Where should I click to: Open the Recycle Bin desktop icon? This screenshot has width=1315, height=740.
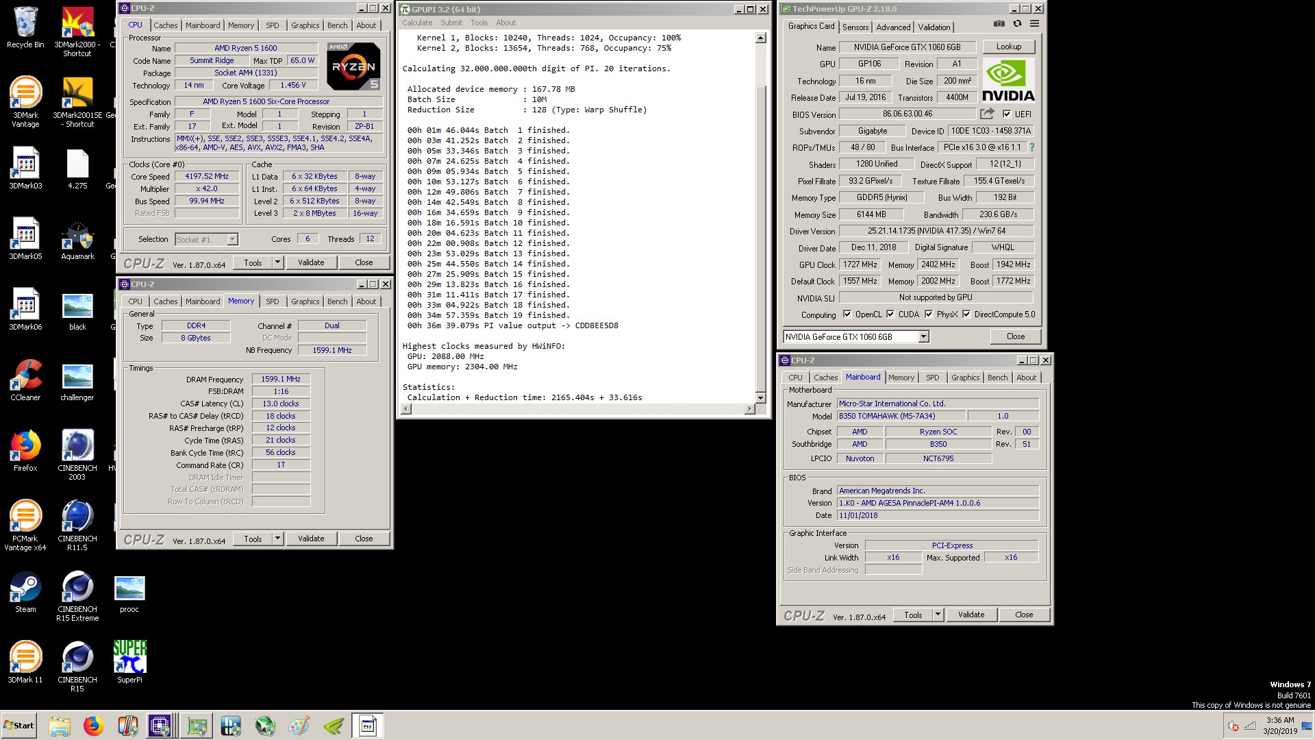tap(25, 27)
